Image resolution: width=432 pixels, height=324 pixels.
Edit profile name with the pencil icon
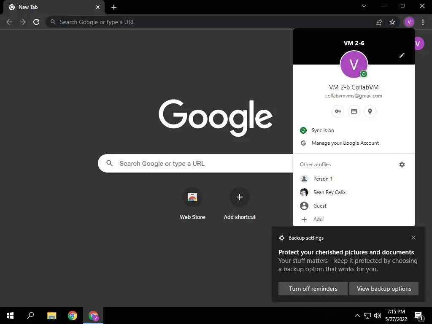coord(402,55)
